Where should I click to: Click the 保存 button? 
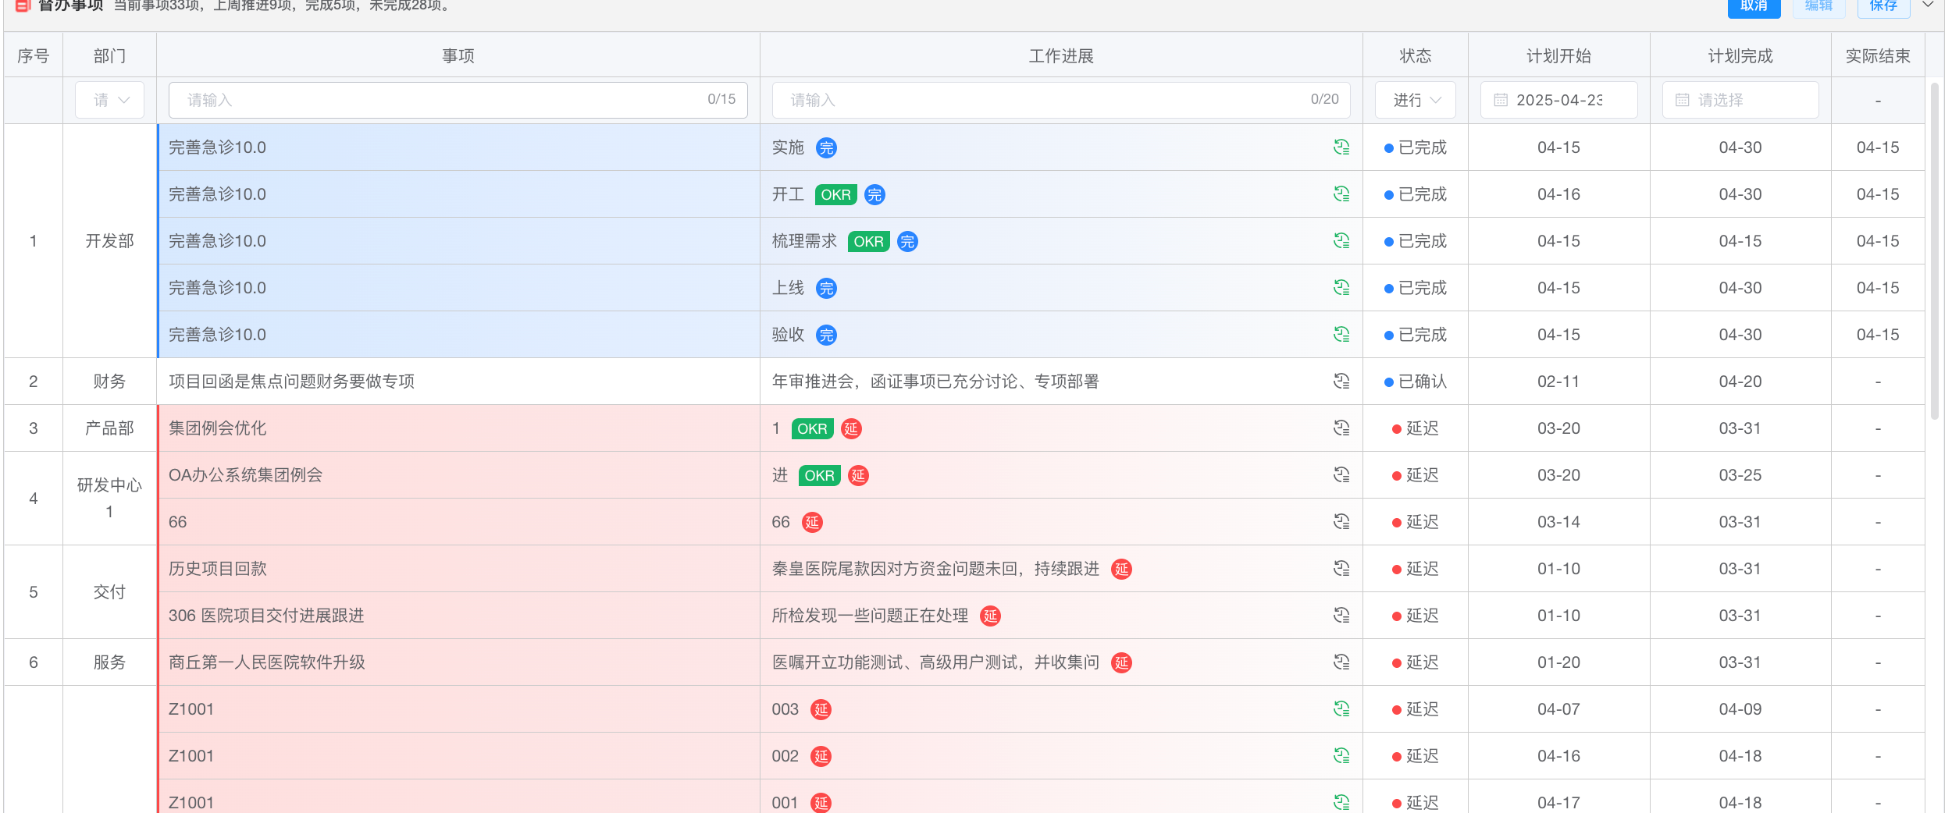click(1883, 6)
